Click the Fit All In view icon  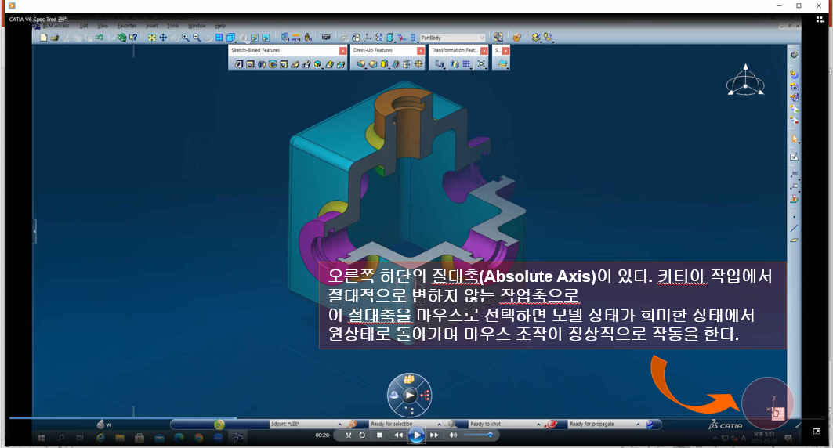pyautogui.click(x=152, y=37)
